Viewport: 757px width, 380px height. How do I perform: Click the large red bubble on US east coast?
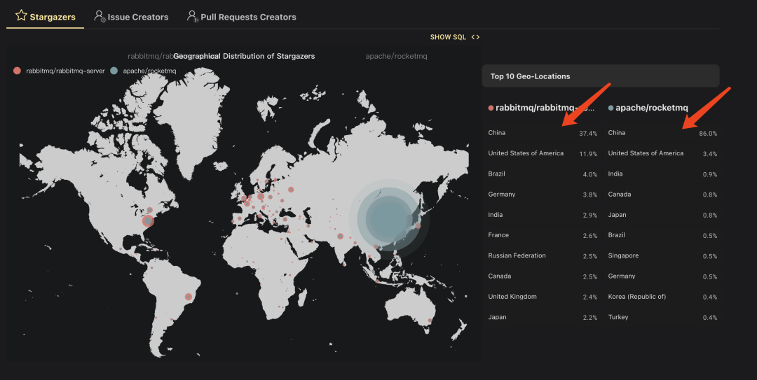click(x=148, y=221)
